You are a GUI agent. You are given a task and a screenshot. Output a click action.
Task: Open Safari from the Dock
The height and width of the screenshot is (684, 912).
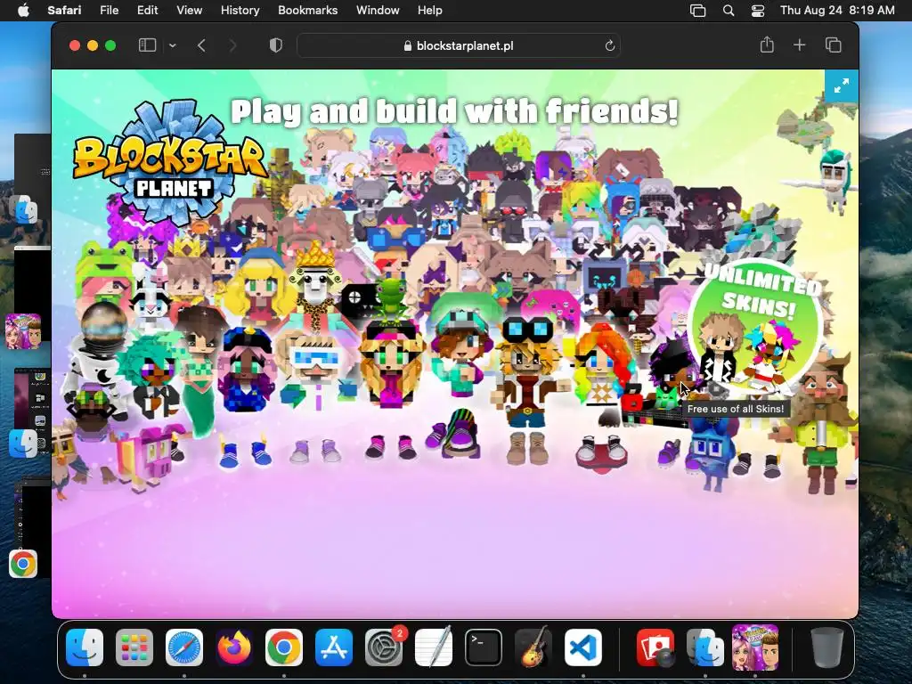(184, 647)
